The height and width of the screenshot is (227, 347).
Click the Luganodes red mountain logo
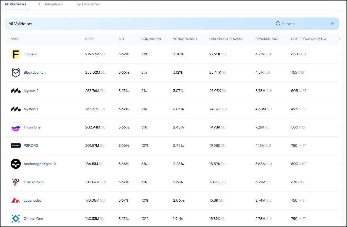point(15,200)
